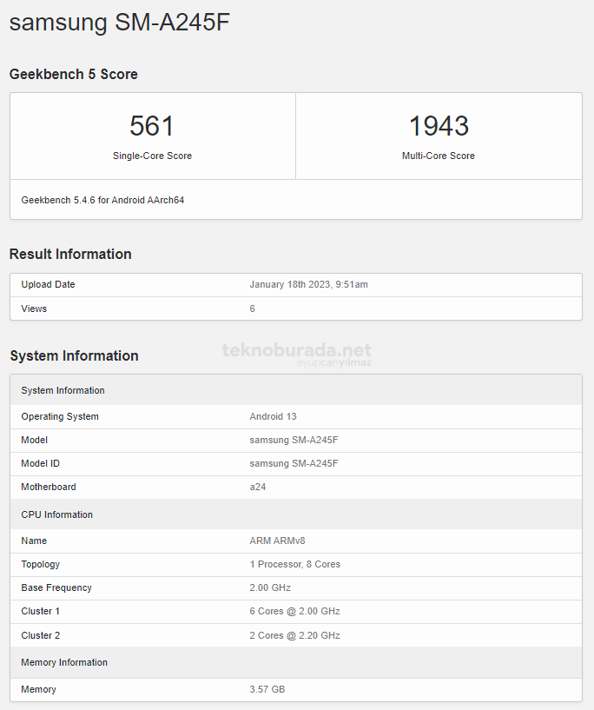Select 6 Cores @ 2.00 GHz value
This screenshot has width=594, height=710.
(294, 611)
